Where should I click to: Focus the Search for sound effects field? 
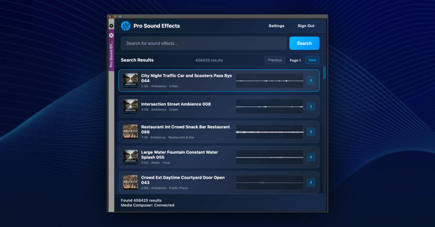[x=203, y=43]
